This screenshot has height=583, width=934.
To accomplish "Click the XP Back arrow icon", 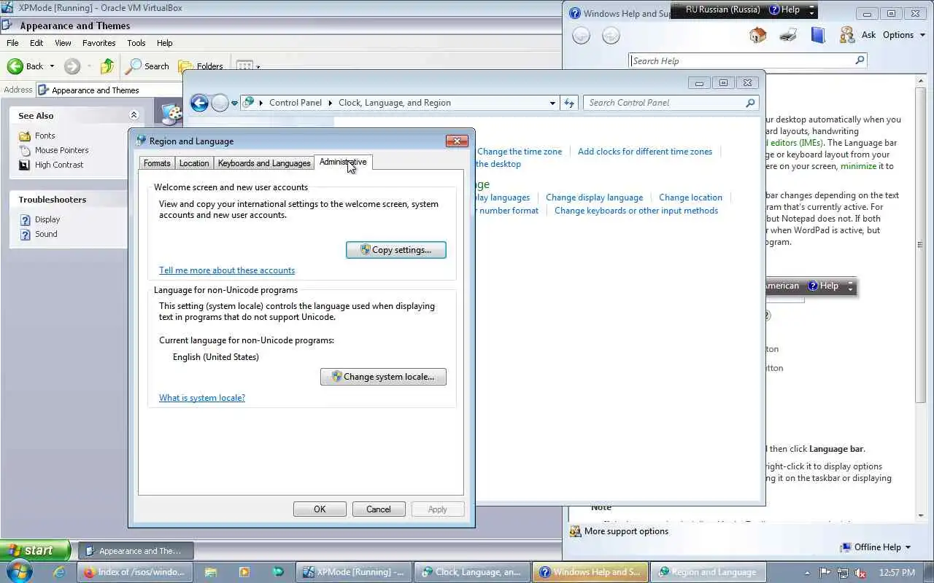I will click(15, 66).
